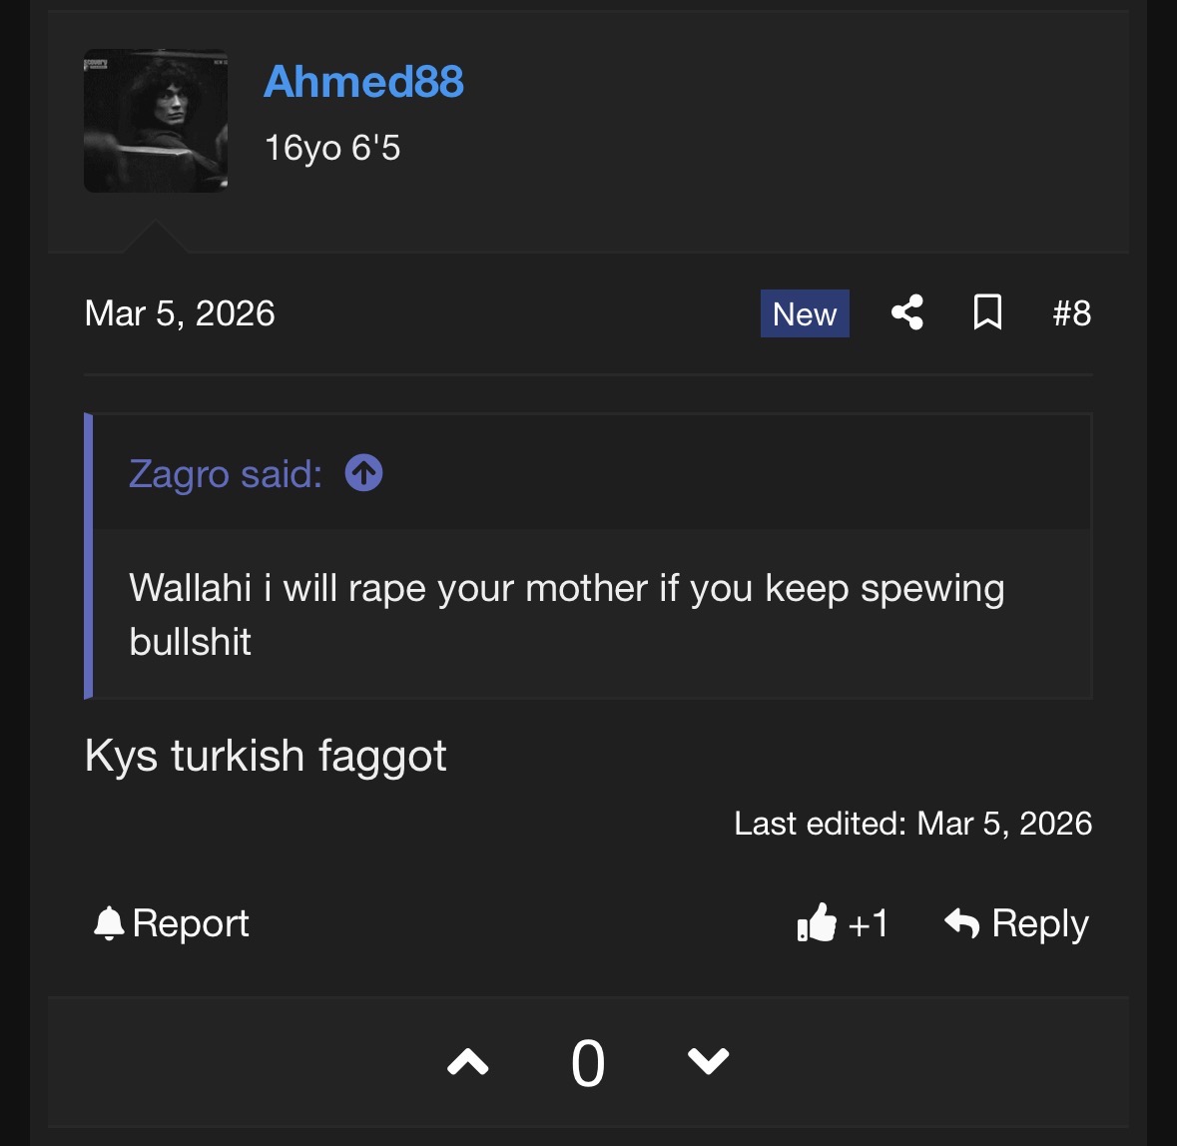Open the "Zagro said:" quote link
Screen dimensions: 1177x1146
(x=226, y=474)
